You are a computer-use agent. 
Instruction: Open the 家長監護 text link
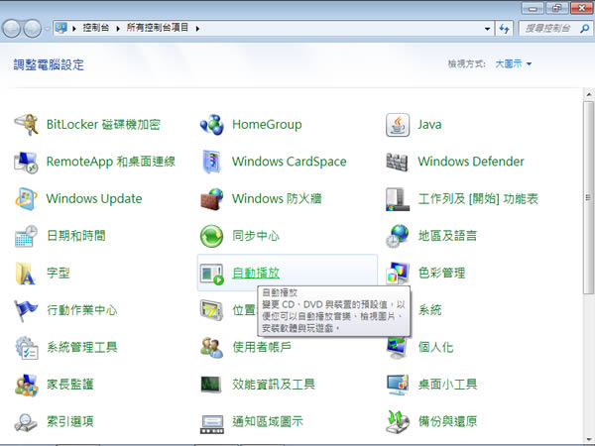pos(69,385)
